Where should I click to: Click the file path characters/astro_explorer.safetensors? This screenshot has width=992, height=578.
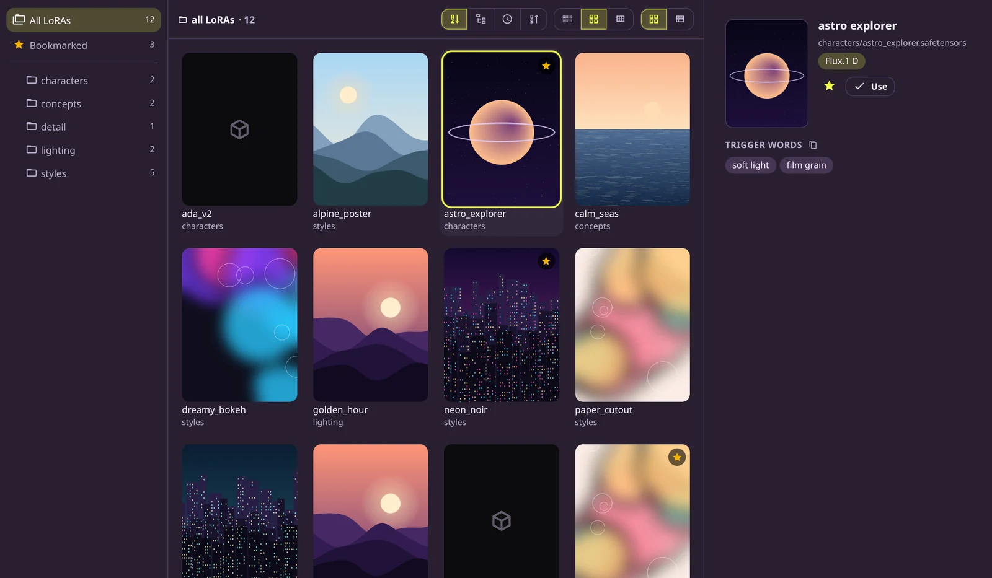[x=892, y=43]
